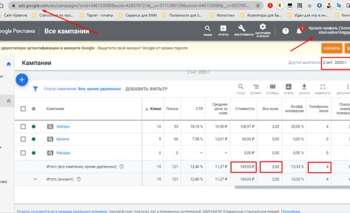Open the Help question mark icon

pyautogui.click(x=285, y=31)
